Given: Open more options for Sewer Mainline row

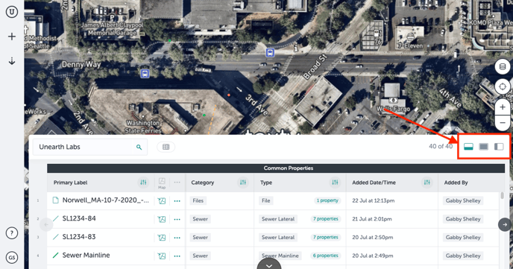Looking at the screenshot, I should (177, 256).
